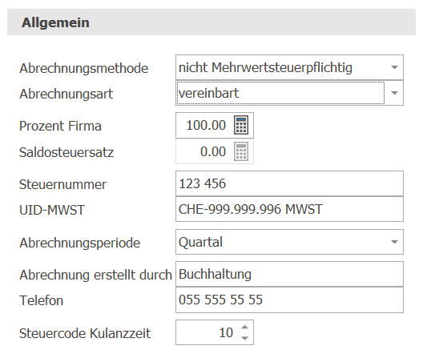This screenshot has width=423, height=354.
Task: Increase Steuercode Kulanzzeit with up arrow
Action: click(x=244, y=328)
